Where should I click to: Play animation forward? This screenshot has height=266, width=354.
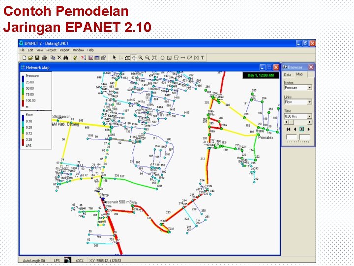[308, 129]
